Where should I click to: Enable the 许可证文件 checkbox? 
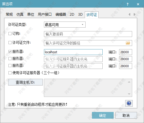coord(10,42)
